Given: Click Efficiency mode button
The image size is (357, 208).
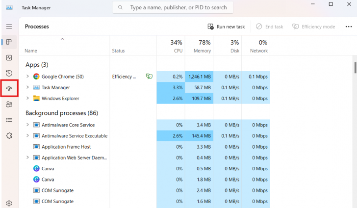Looking at the screenshot, I should click(x=313, y=26).
